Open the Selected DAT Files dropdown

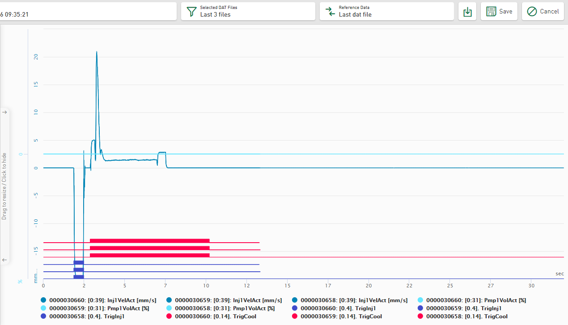tap(248, 11)
